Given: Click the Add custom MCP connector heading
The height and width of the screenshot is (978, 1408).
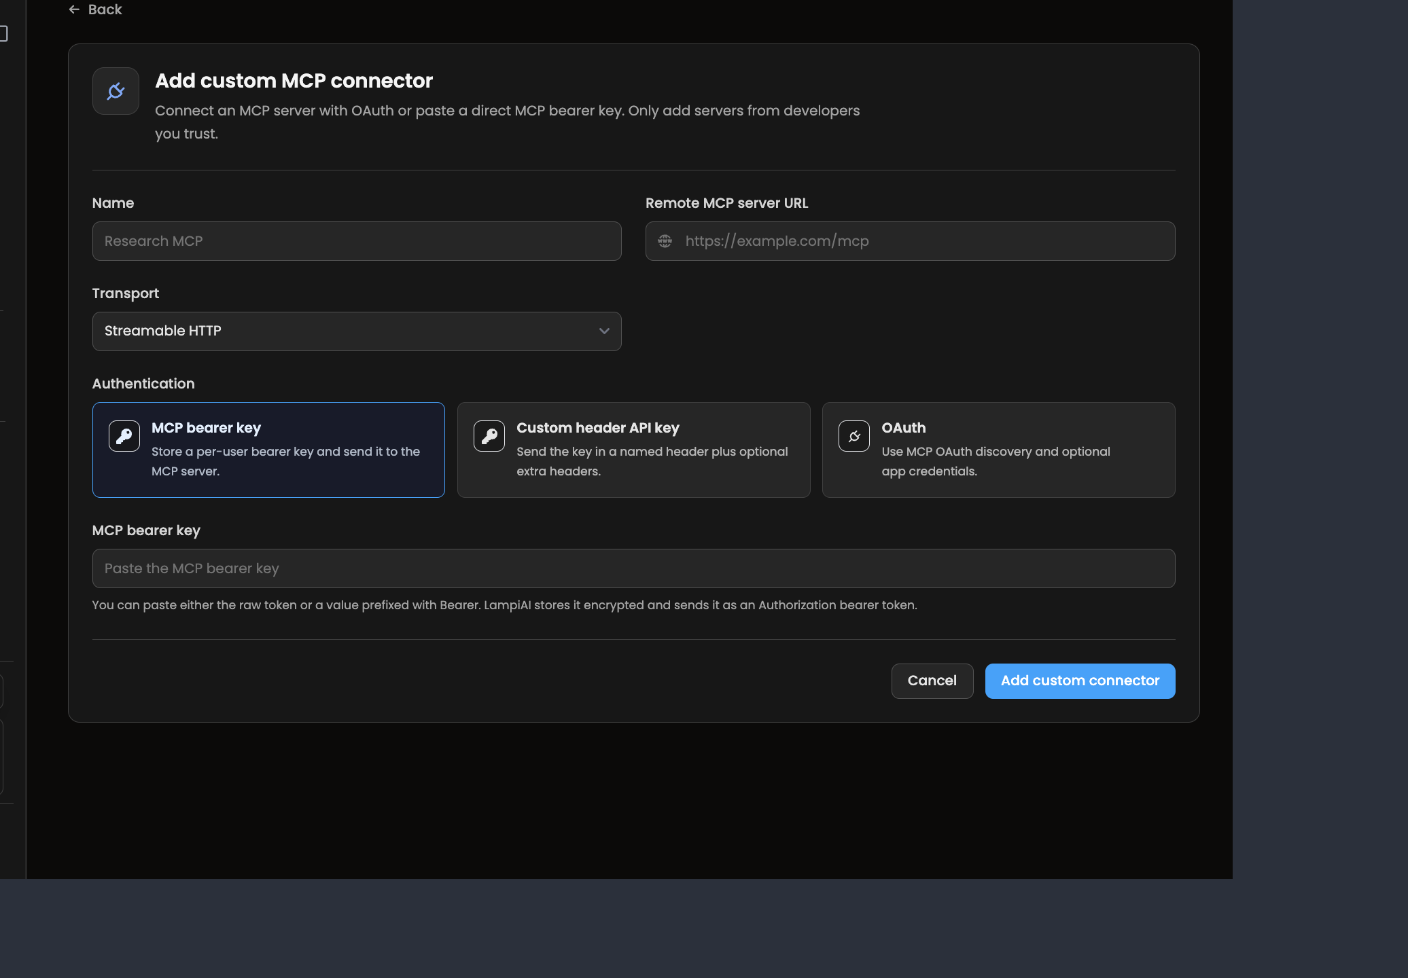Looking at the screenshot, I should (294, 81).
